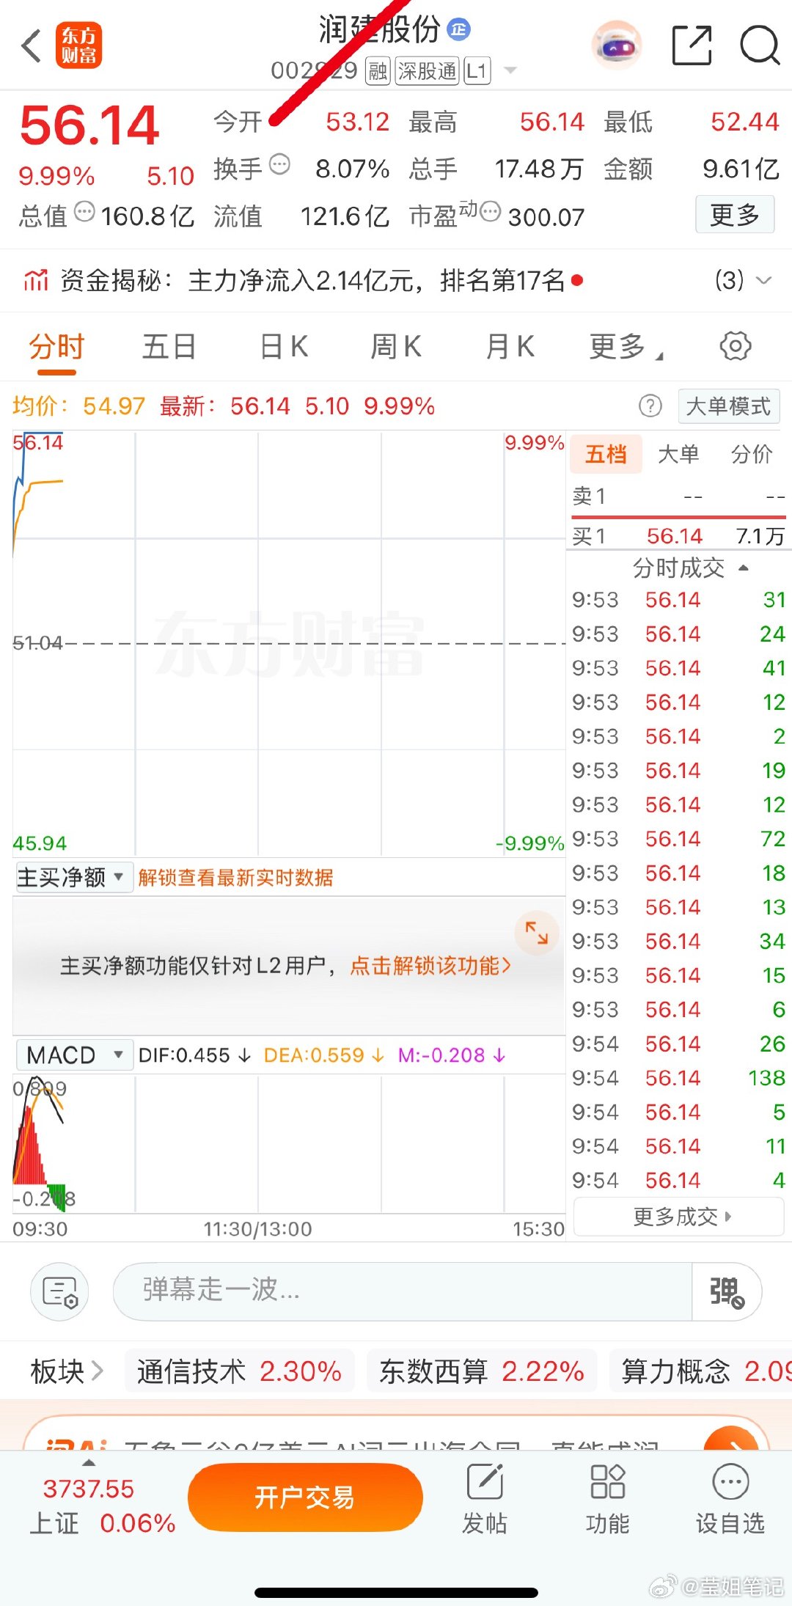Tap the info icon beside 市盈
The image size is (792, 1606).
tap(490, 211)
